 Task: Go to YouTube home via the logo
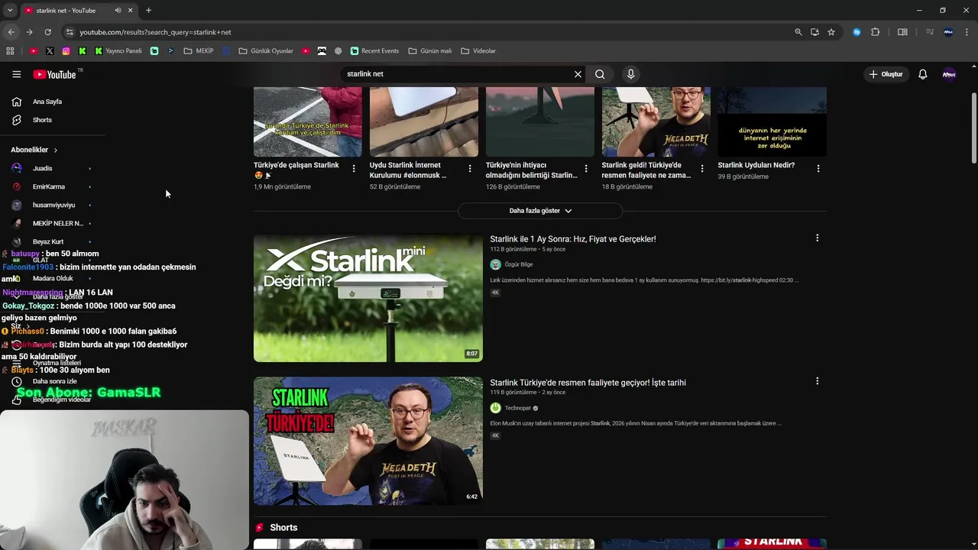click(54, 74)
